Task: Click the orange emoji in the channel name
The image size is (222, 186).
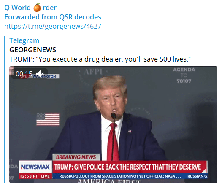Action: coord(37,8)
